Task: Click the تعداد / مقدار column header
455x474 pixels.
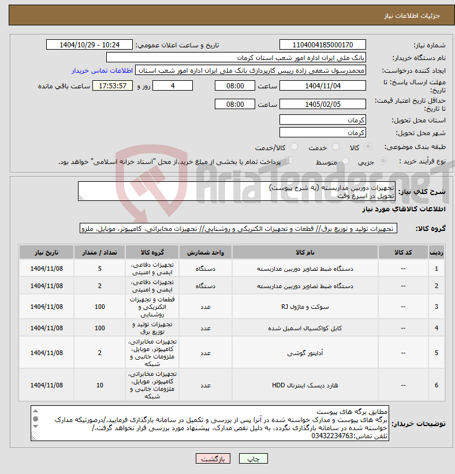Action: (x=100, y=252)
